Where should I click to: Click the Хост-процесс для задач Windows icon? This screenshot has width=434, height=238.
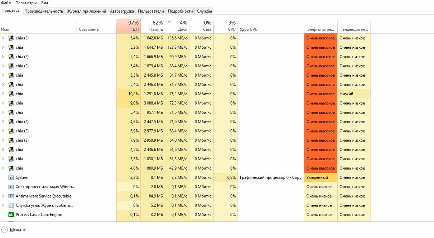(x=11, y=187)
